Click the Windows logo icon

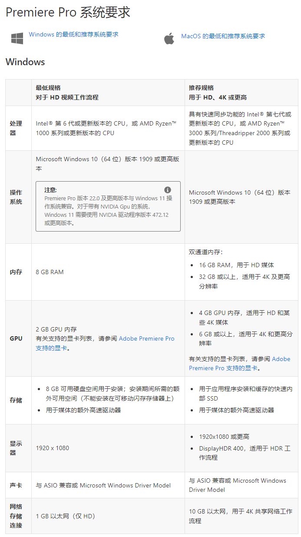(x=17, y=38)
